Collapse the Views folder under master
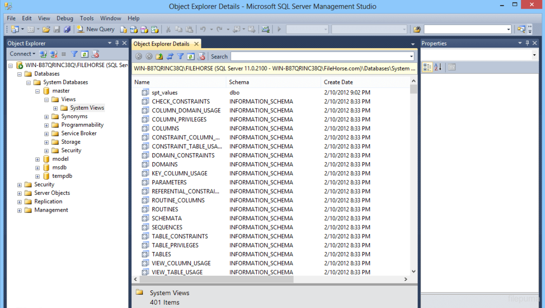This screenshot has height=308, width=545. [46, 99]
